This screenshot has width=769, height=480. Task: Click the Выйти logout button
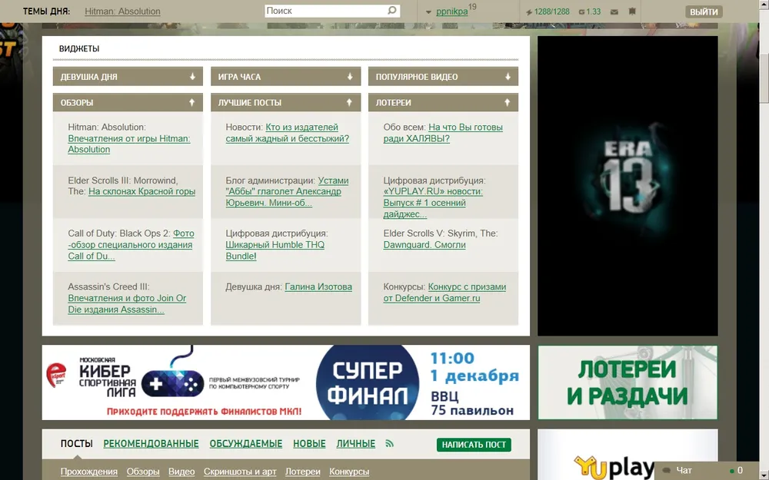tap(704, 12)
